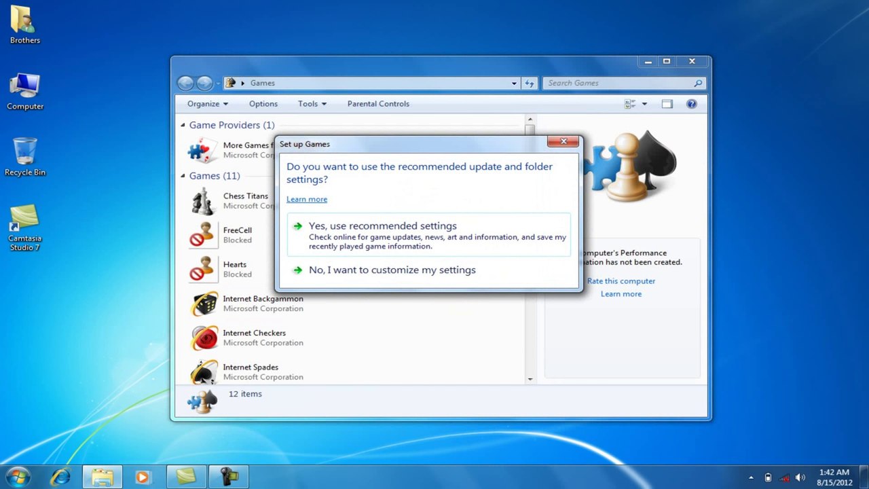Open the Windows Start button
Screen dimensions: 869x489
pos(18,477)
